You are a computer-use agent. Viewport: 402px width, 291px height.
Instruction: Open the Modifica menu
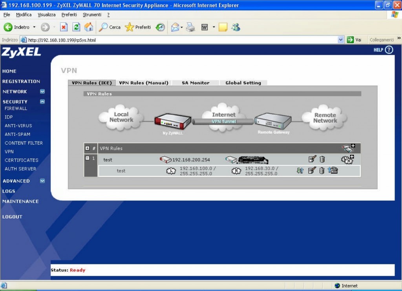pos(24,15)
